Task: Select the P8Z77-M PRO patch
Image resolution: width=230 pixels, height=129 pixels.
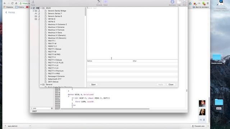Action: pos(54,54)
